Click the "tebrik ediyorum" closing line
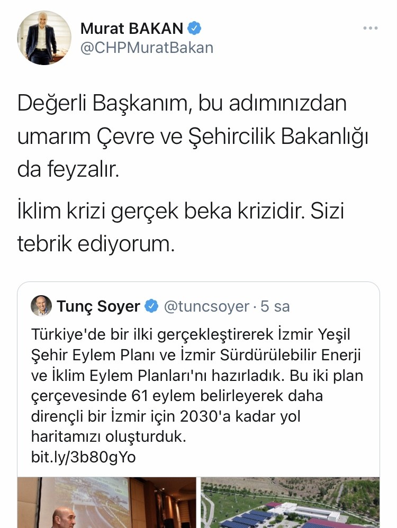Viewport: 397px width, 528px height. 95,243
